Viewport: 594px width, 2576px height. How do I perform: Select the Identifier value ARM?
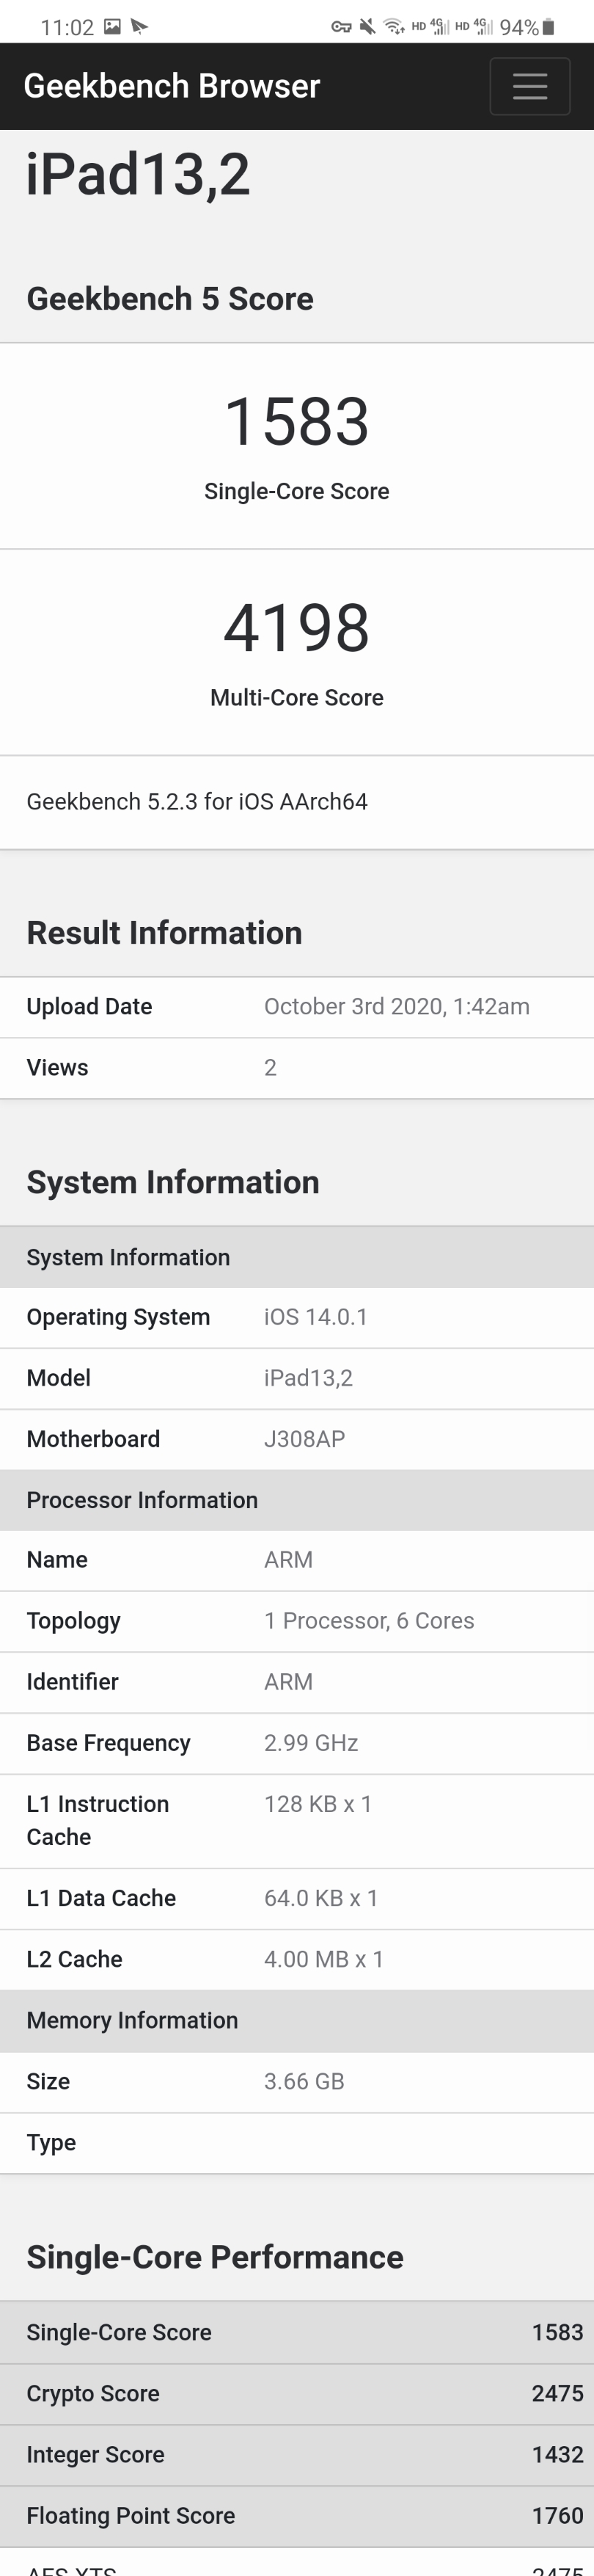(x=288, y=1682)
